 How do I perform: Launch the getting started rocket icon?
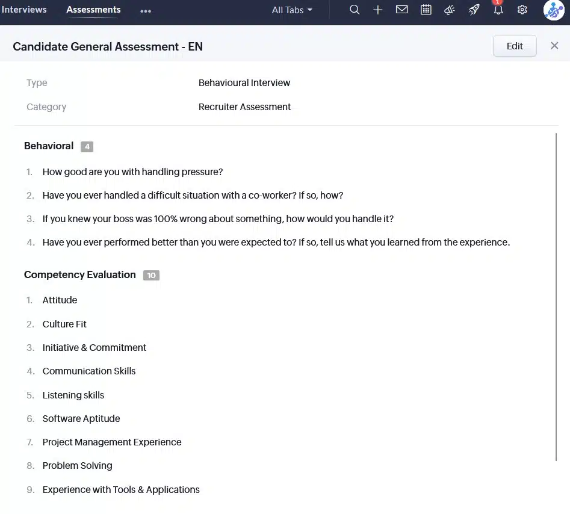[474, 10]
